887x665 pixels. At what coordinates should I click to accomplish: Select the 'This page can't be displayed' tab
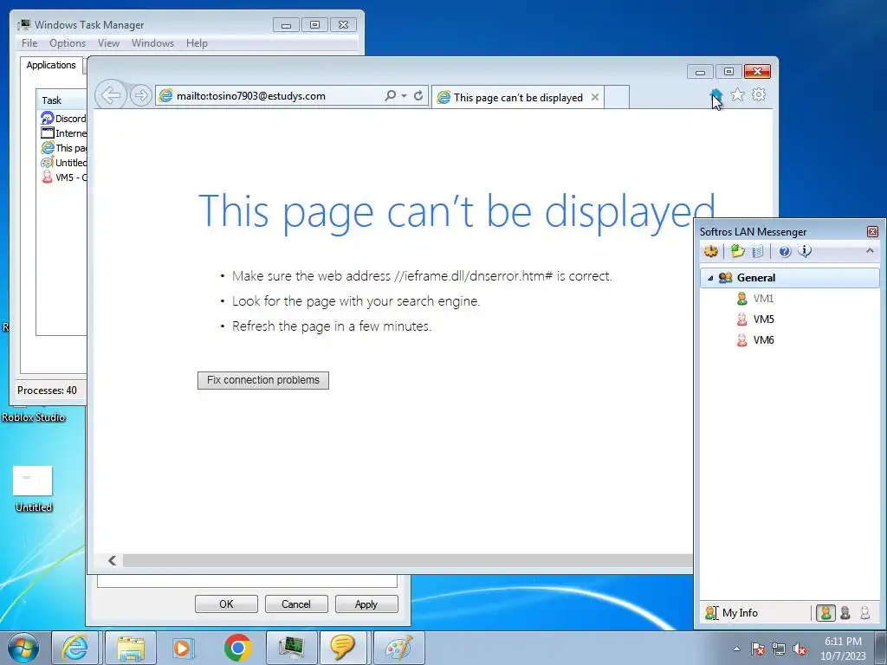(518, 97)
